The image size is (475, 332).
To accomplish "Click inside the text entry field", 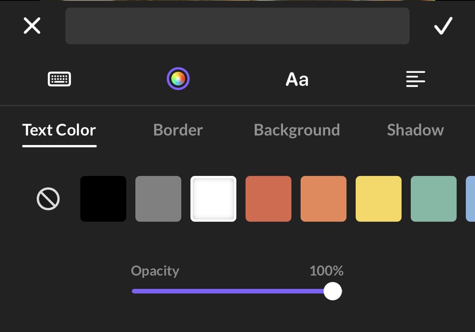I will pos(237,26).
